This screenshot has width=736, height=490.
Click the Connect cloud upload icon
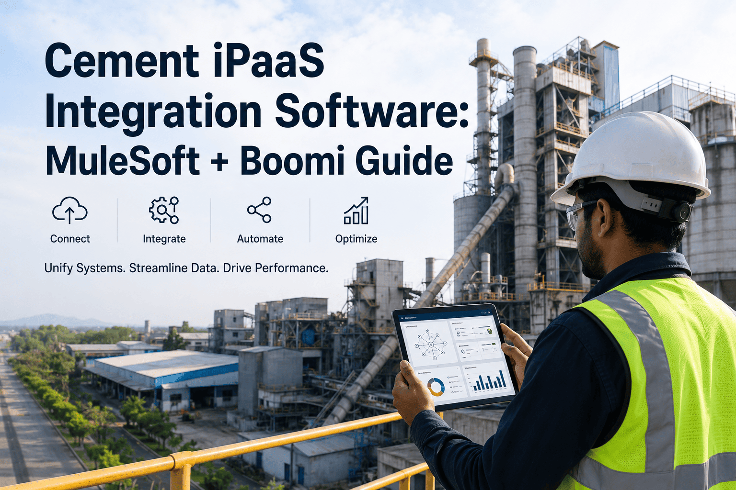tap(70, 211)
